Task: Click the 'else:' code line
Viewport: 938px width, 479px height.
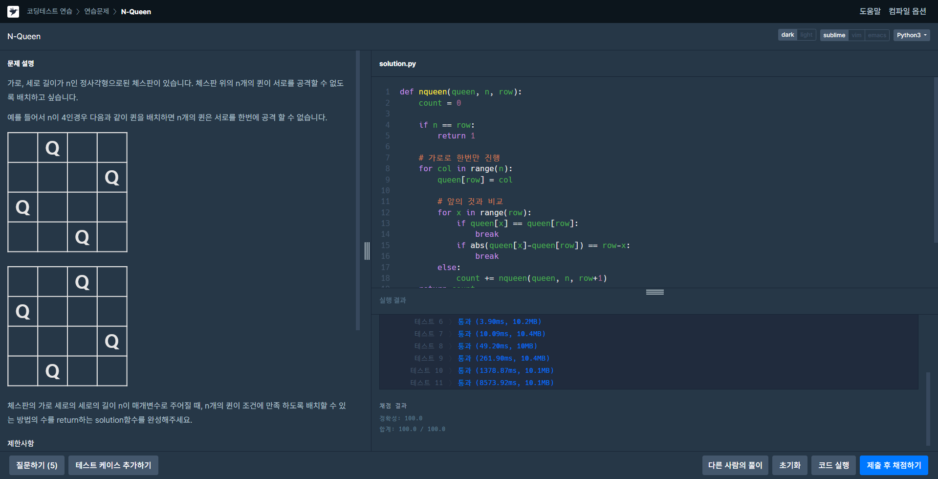Action: [449, 268]
